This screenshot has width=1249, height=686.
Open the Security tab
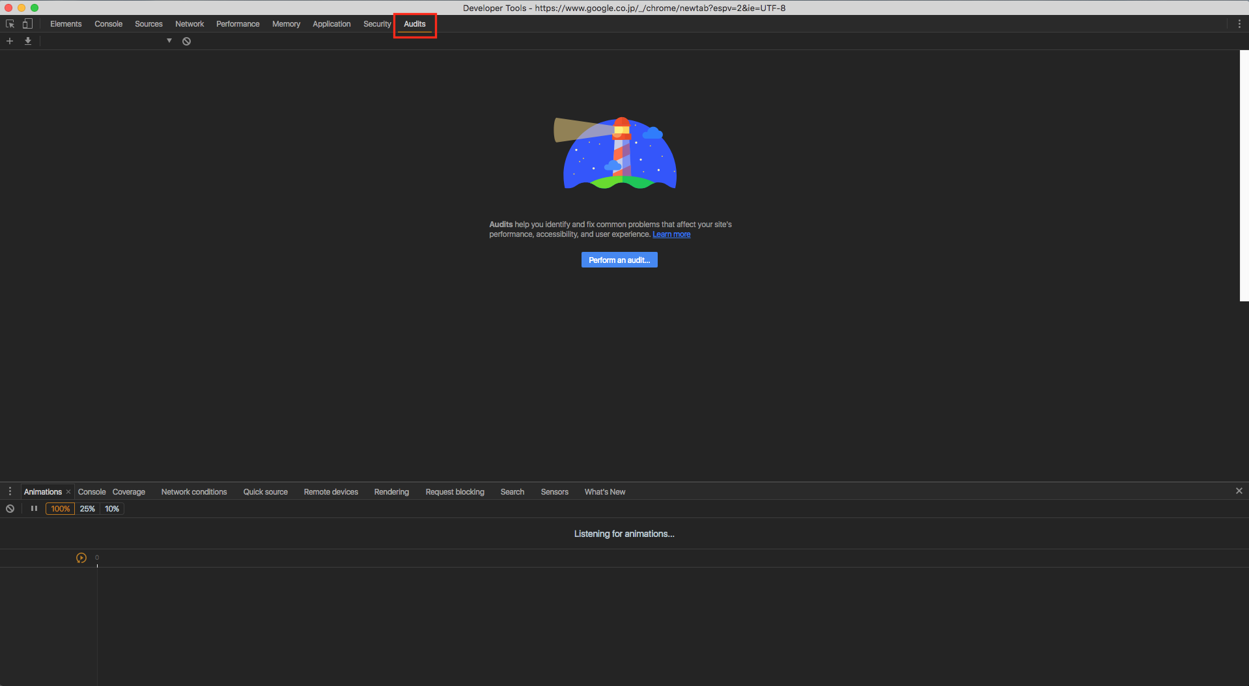377,24
